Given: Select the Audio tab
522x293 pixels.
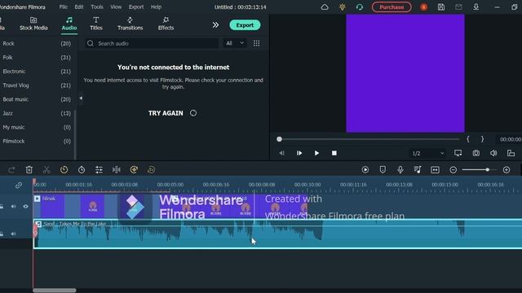Looking at the screenshot, I should coord(69,24).
